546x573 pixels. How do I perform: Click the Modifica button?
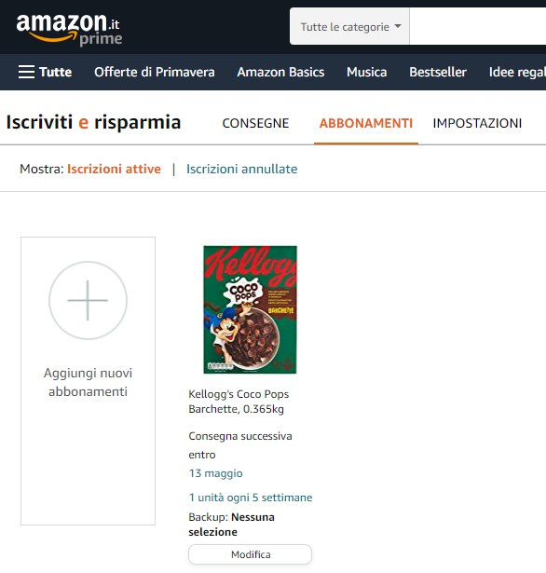[x=251, y=554]
